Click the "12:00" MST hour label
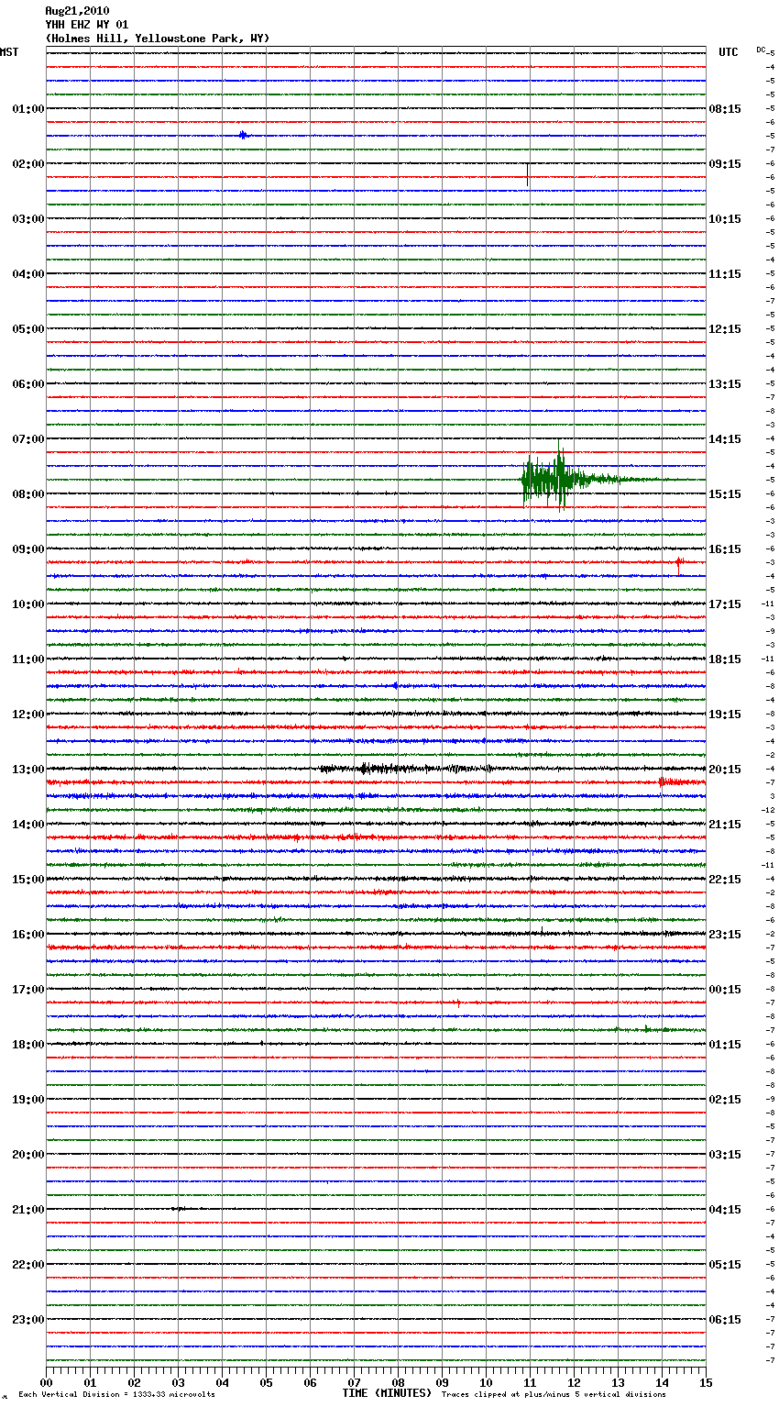Screen dimensions: 779x1407 [28, 715]
